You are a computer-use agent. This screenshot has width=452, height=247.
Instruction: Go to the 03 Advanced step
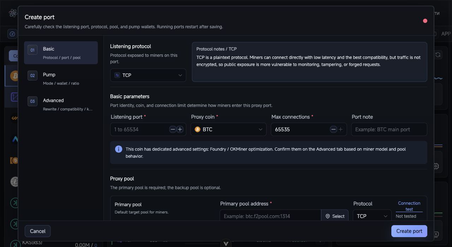[61, 104]
